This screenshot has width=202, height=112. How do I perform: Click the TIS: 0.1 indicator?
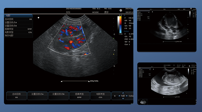point(96,8)
